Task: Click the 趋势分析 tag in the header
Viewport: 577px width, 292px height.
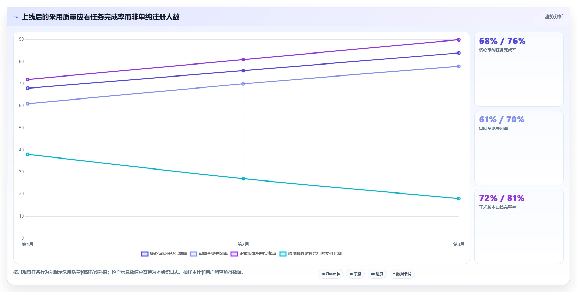Action: pos(554,16)
